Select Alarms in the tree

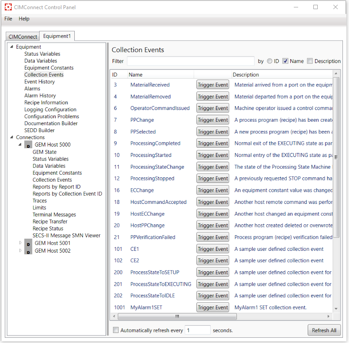pos(32,89)
